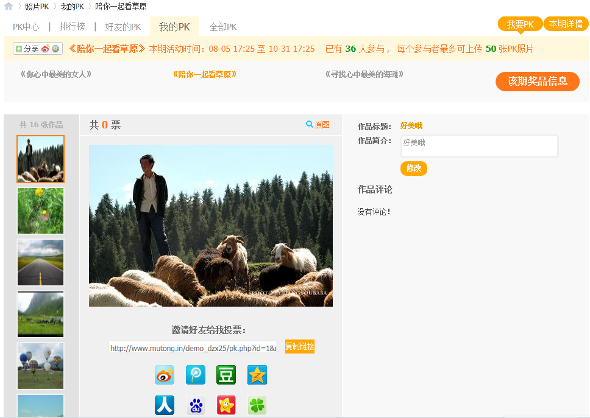The width and height of the screenshot is (590, 418).
Task: Click 照片PK in breadcrumb
Action: click(37, 6)
